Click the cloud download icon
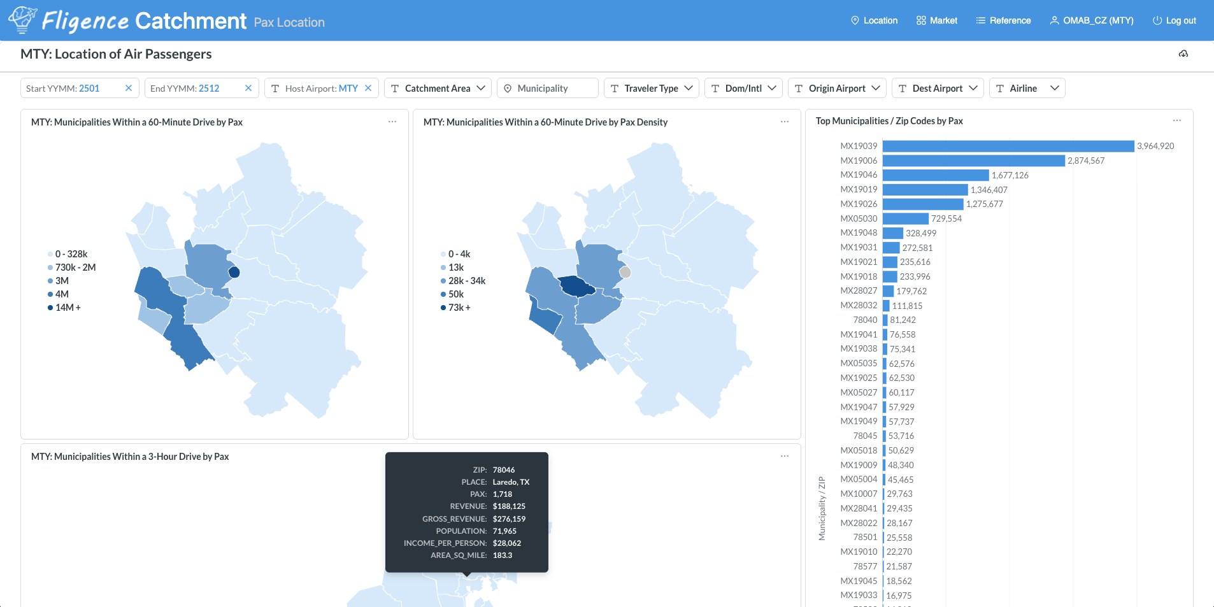The width and height of the screenshot is (1214, 607). tap(1183, 54)
